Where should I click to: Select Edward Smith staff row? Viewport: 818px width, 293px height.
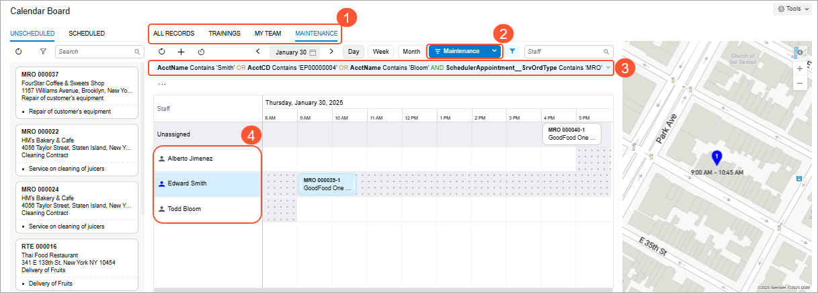pyautogui.click(x=187, y=183)
